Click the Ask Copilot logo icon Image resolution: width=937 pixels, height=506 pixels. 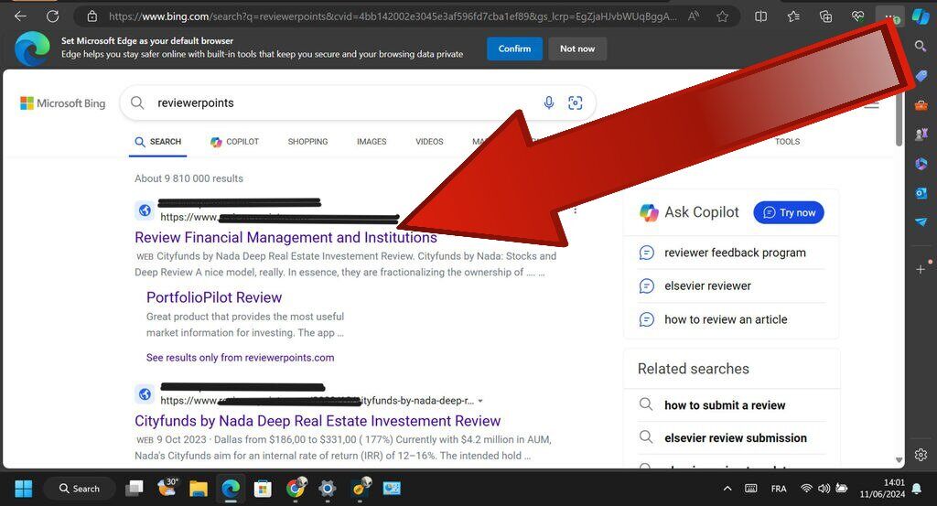click(x=649, y=212)
